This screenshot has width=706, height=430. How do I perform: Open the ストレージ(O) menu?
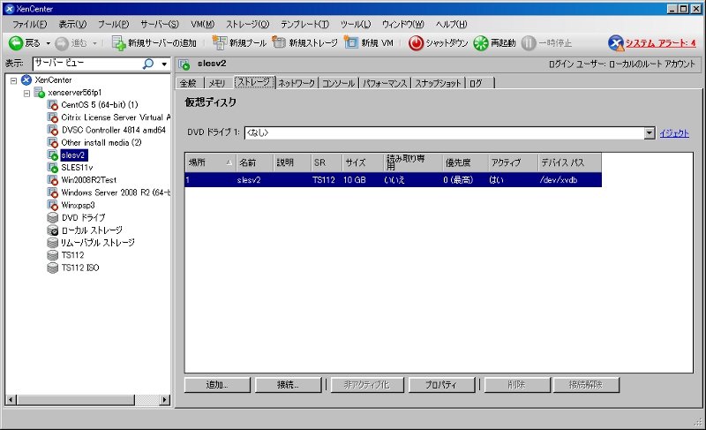click(x=247, y=25)
